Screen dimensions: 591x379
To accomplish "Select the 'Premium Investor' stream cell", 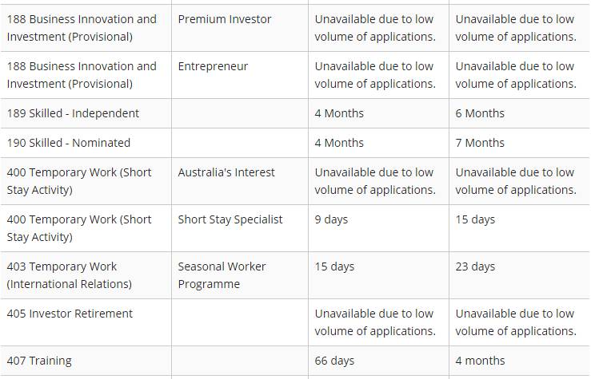I will 240,28.
